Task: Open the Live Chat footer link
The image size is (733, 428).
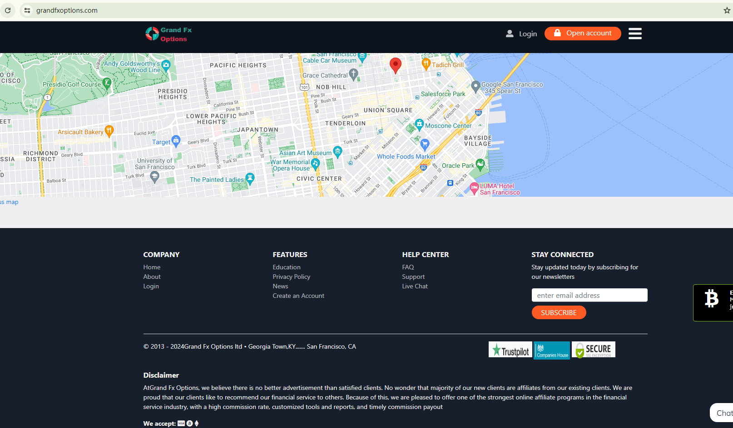Action: click(415, 286)
